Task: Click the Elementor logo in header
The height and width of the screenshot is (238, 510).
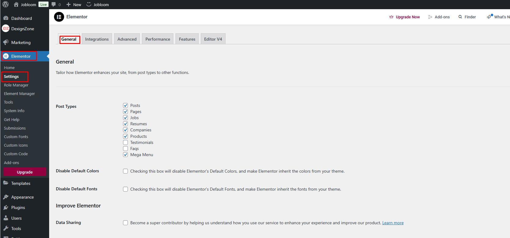Action: (59, 17)
